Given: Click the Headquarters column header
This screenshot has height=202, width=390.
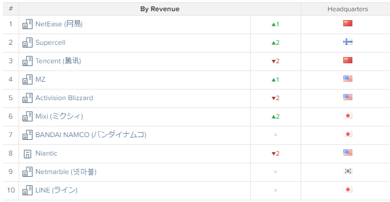Looking at the screenshot, I should click(x=347, y=9).
